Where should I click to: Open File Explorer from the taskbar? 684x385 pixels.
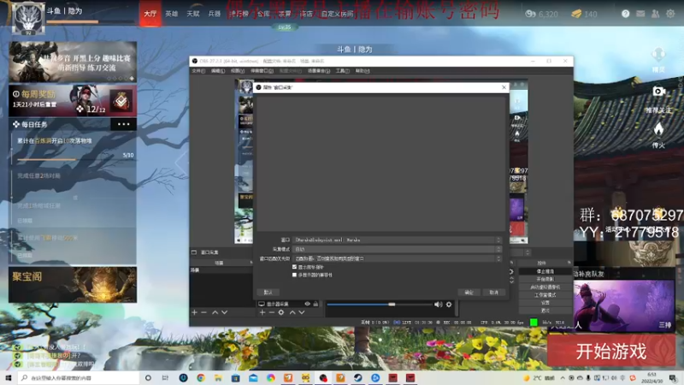[218, 378]
